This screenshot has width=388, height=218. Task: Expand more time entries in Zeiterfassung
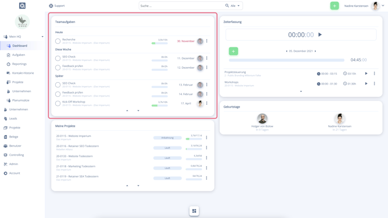(x=301, y=91)
